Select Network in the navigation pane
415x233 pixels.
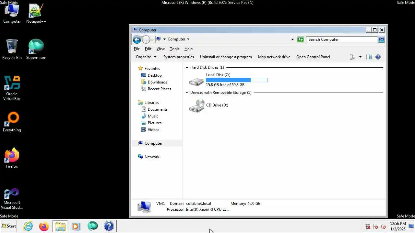(152, 157)
